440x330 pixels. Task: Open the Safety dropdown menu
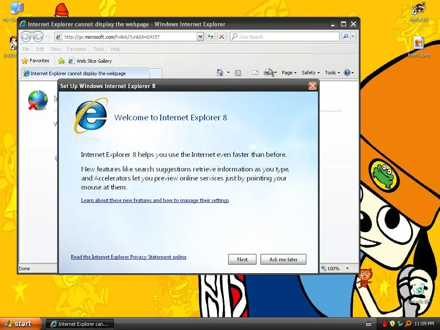tap(310, 73)
